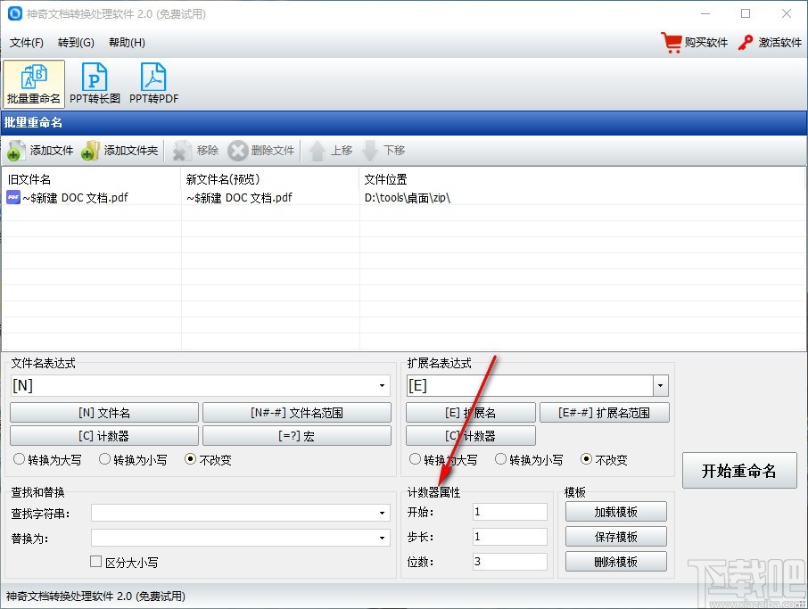Click the [N#-#] 文件名范围 button
The image size is (808, 609).
pyautogui.click(x=297, y=413)
